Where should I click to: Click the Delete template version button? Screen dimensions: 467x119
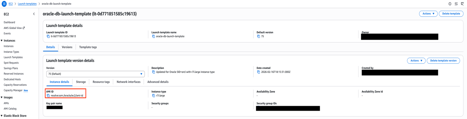[x=443, y=60]
